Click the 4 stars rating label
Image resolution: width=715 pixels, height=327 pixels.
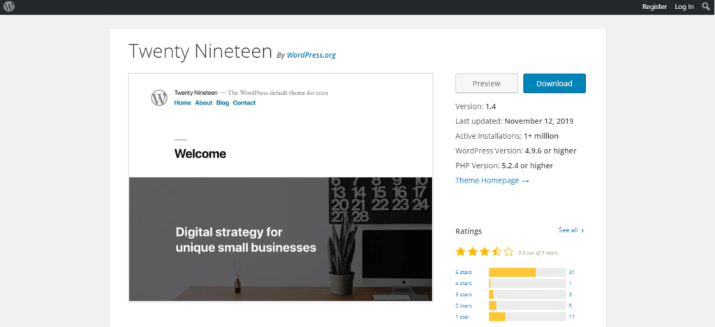[x=464, y=283]
